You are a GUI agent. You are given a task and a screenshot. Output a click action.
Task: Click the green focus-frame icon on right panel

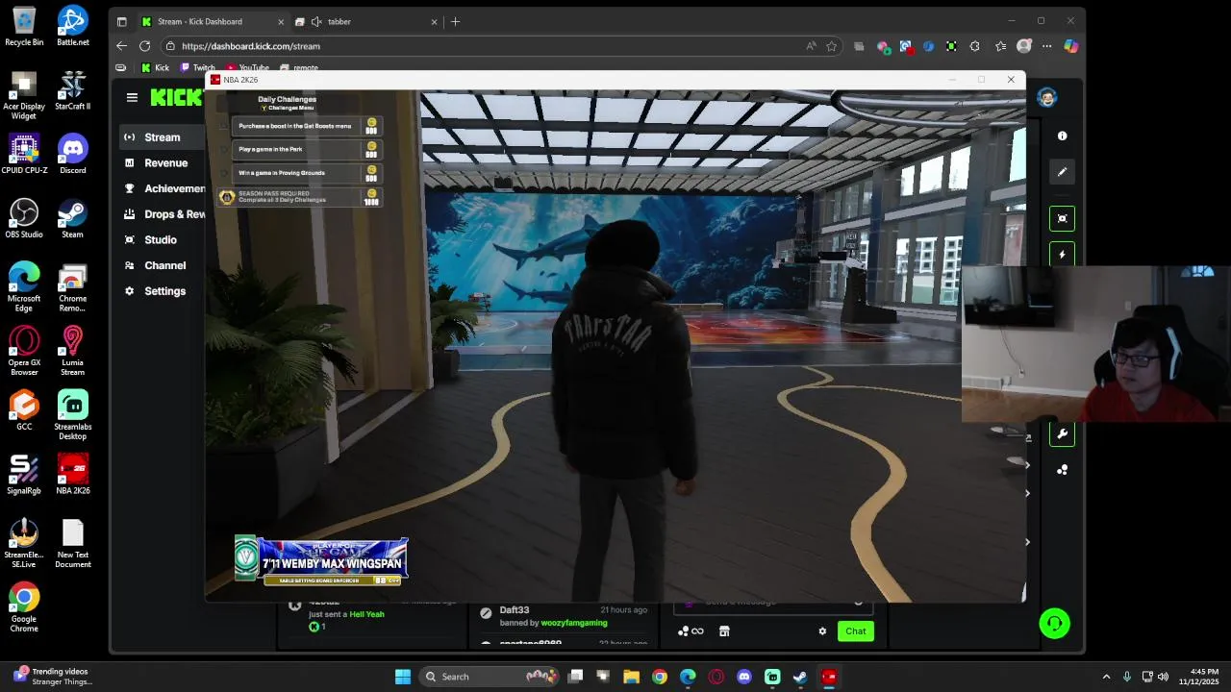pos(1062,218)
